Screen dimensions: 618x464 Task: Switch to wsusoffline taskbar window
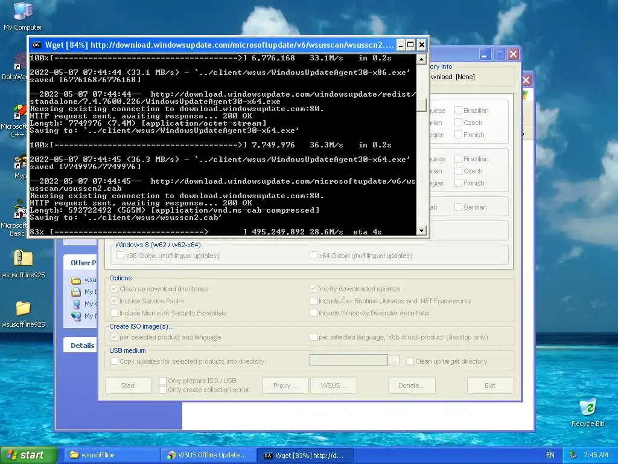click(112, 455)
